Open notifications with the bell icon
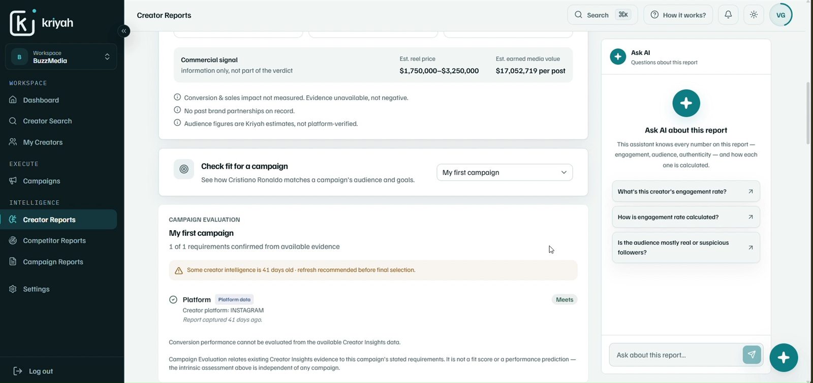Image resolution: width=813 pixels, height=383 pixels. click(728, 15)
